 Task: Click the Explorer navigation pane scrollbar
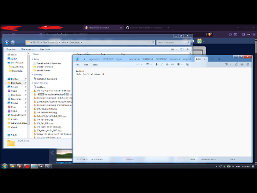tap(28, 90)
